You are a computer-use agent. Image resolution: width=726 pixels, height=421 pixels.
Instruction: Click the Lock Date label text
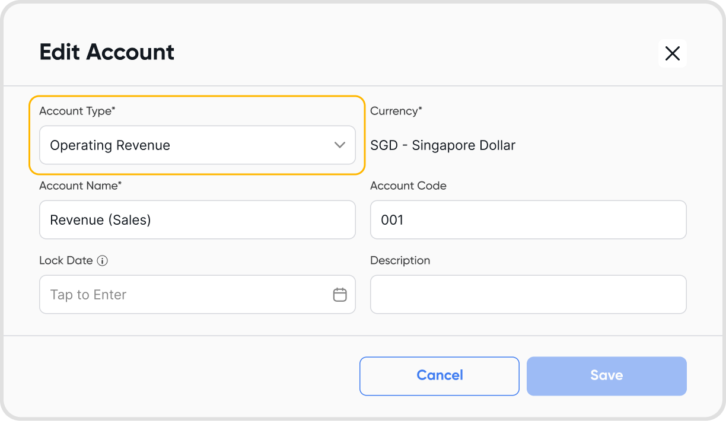tap(66, 260)
